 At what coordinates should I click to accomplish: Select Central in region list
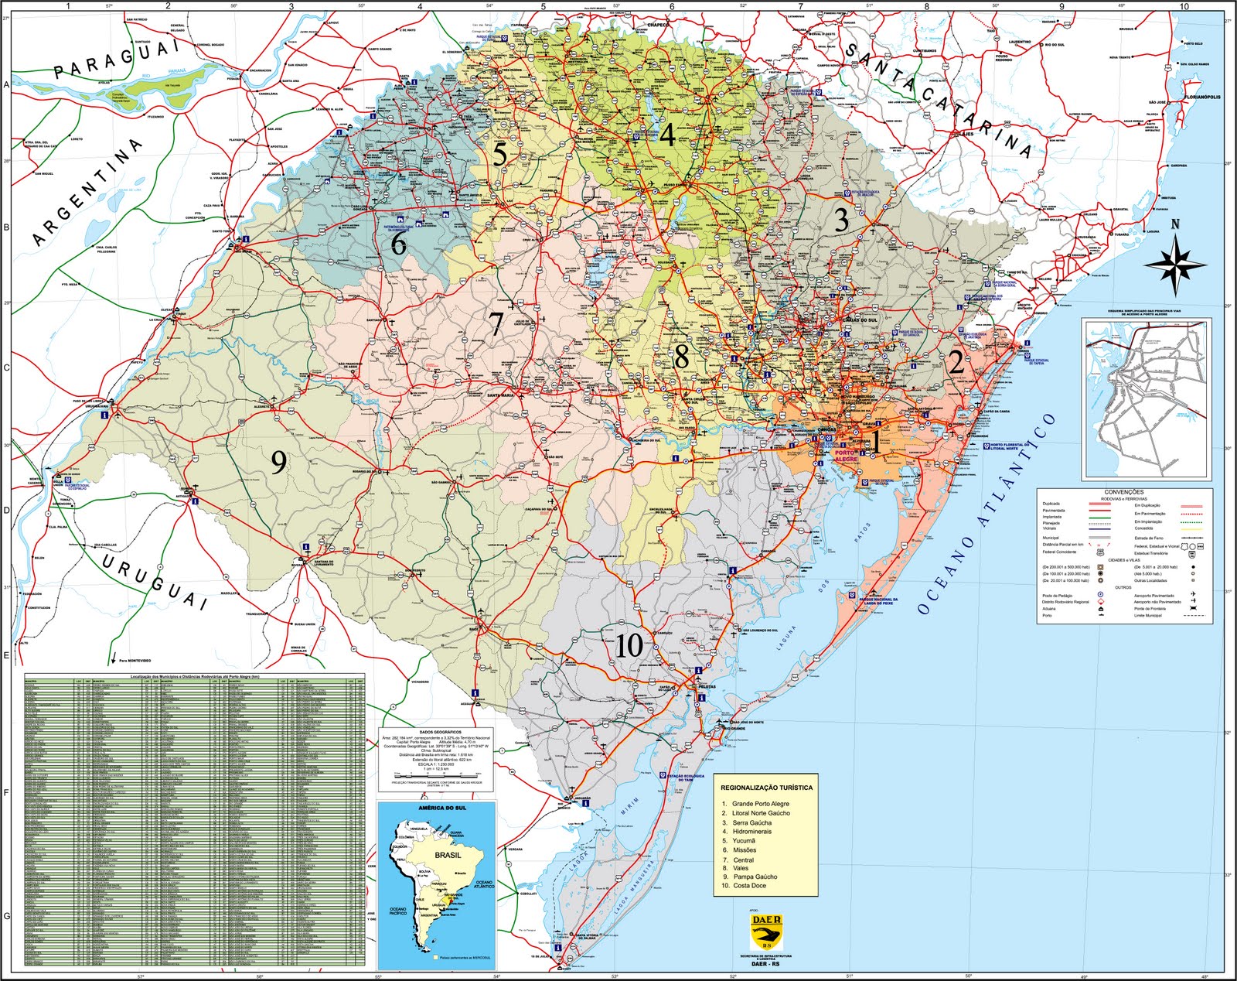pos(738,860)
